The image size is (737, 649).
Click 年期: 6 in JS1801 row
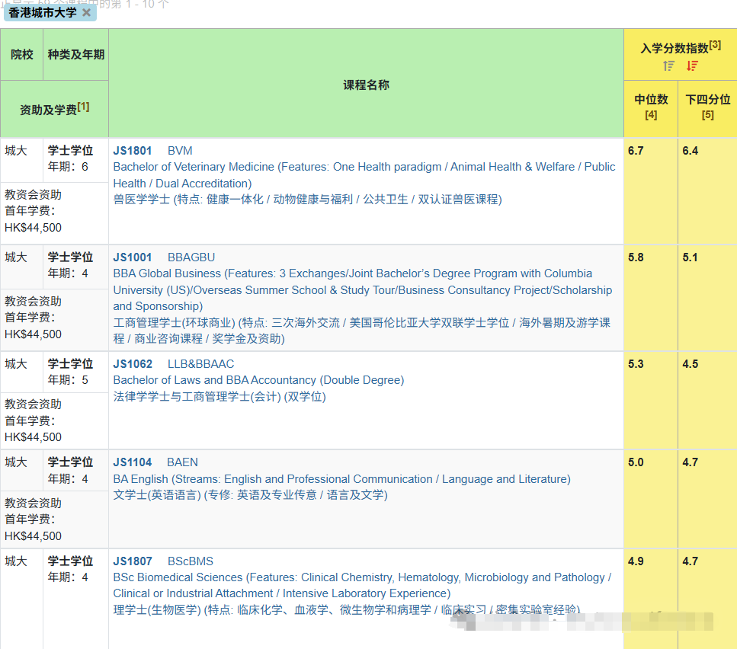click(x=68, y=167)
